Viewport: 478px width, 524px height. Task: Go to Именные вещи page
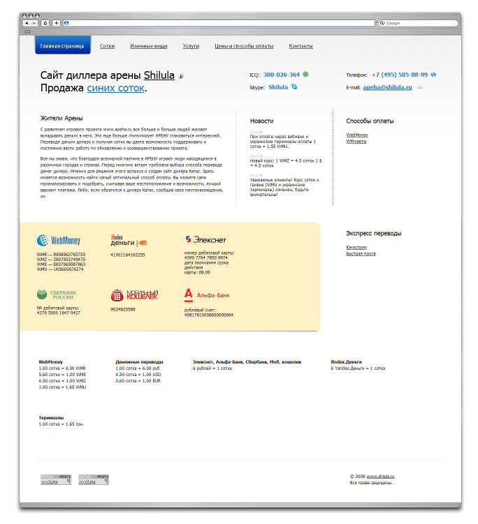click(x=149, y=46)
